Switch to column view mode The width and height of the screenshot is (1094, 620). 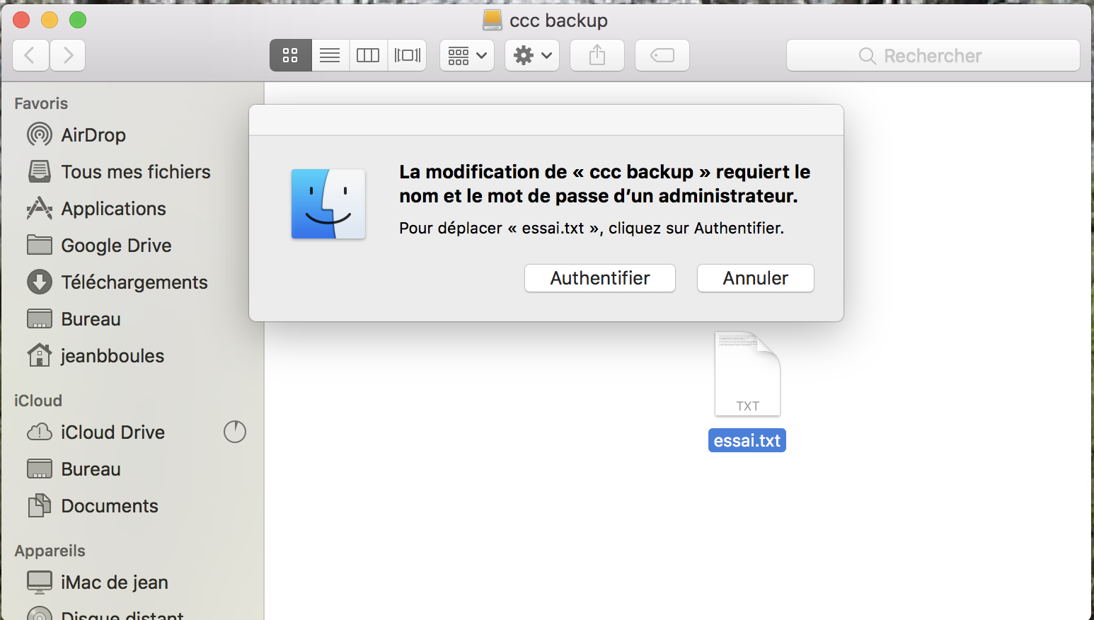point(368,55)
